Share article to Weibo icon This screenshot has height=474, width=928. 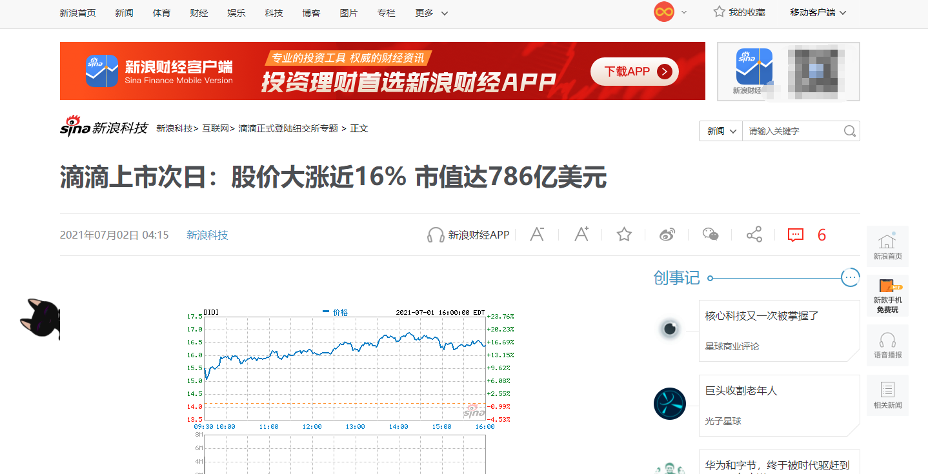667,235
